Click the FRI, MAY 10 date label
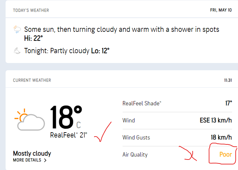 click(x=221, y=10)
